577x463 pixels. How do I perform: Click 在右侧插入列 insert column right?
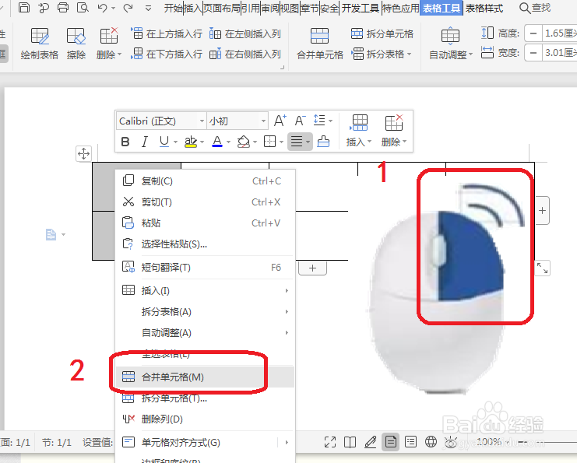point(245,54)
